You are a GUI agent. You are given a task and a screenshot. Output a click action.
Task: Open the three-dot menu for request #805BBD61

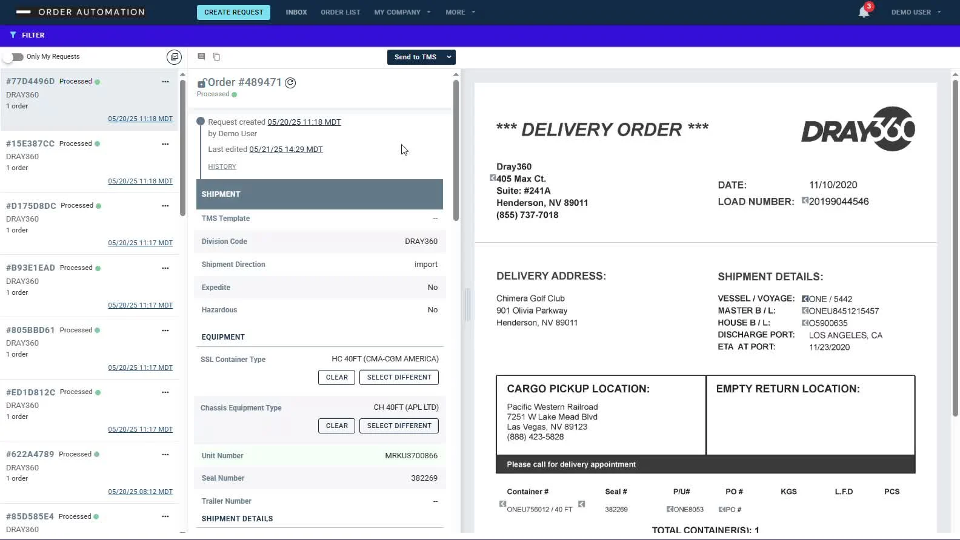165,331
